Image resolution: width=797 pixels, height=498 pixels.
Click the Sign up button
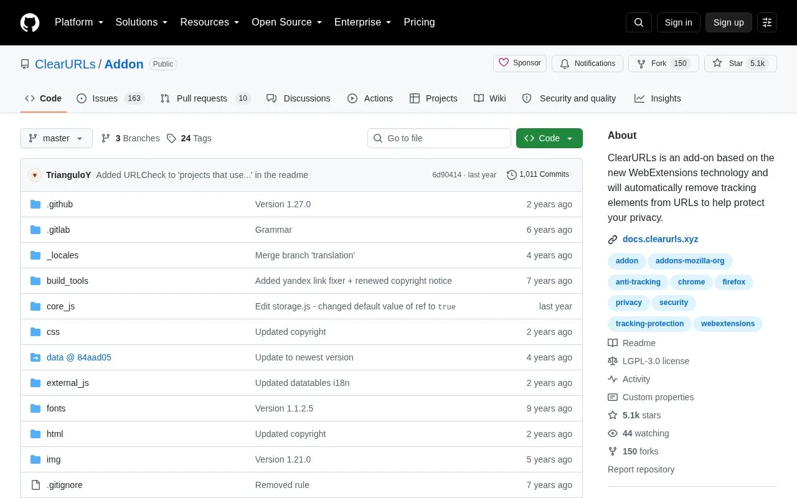coord(729,22)
